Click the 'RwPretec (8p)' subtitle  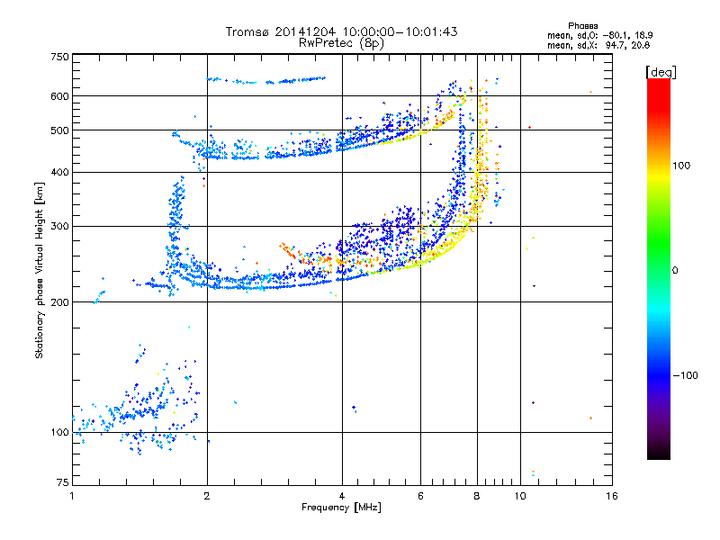(341, 43)
